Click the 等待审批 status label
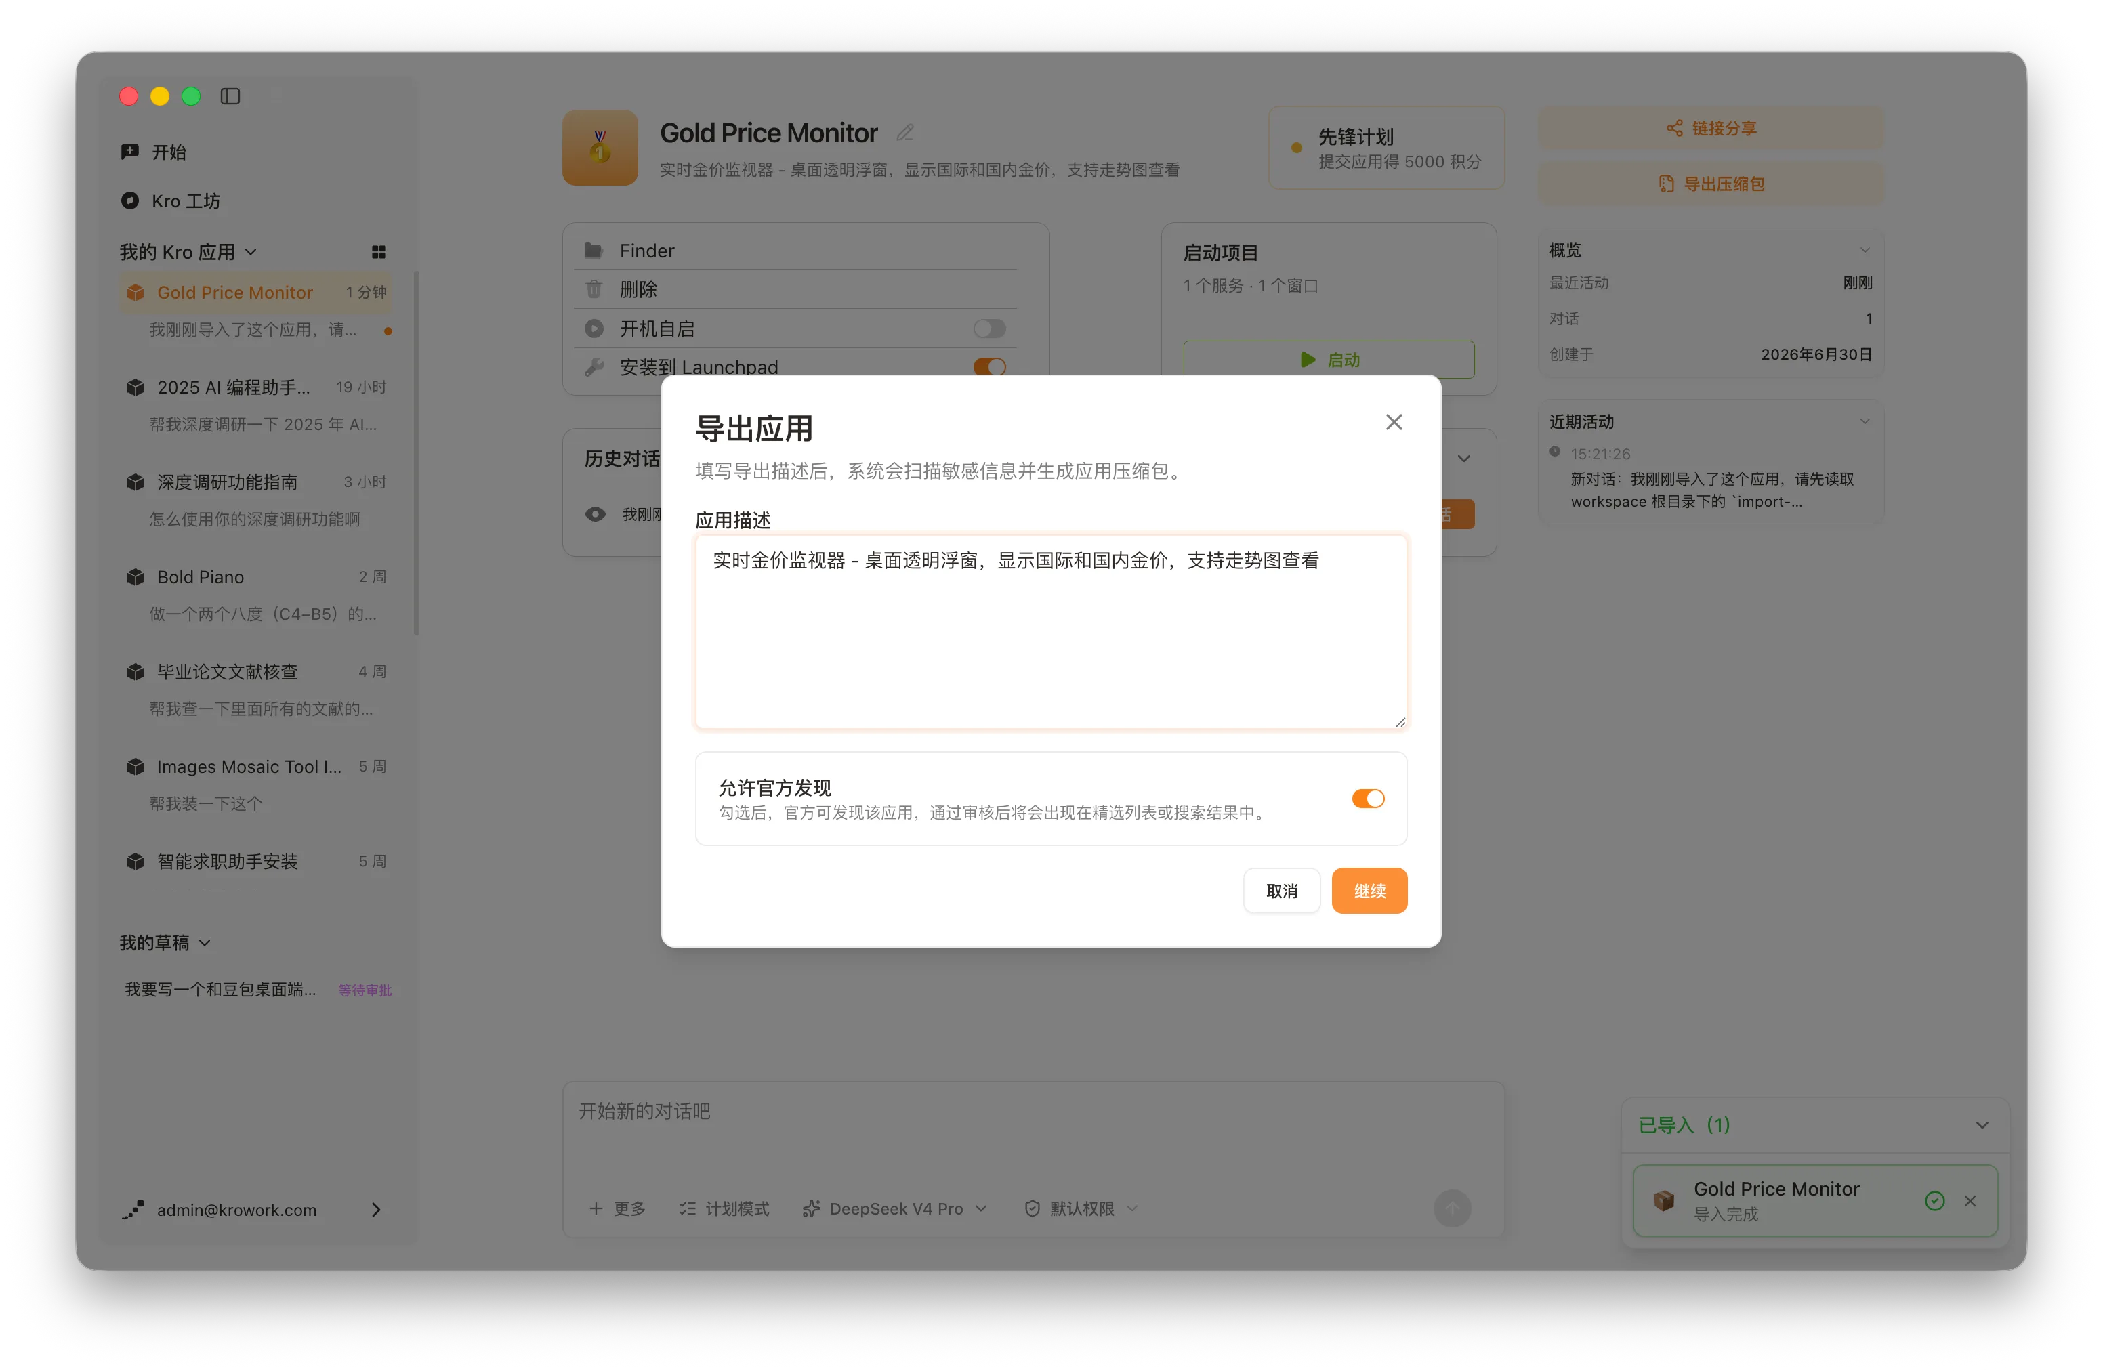The image size is (2103, 1371). click(x=365, y=990)
